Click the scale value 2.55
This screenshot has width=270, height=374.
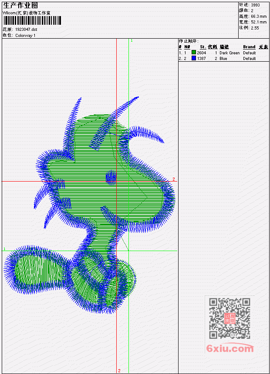click(255, 28)
